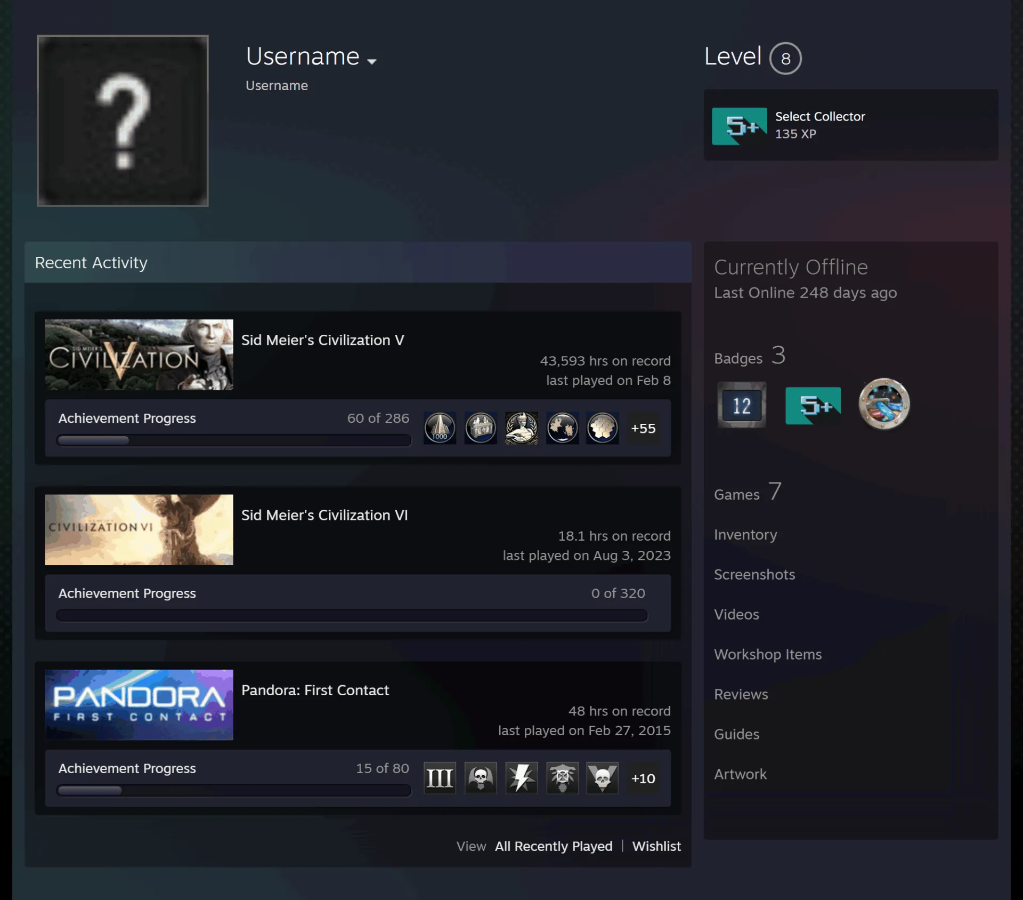Click the 12 years of service badge
This screenshot has width=1023, height=900.
click(742, 405)
